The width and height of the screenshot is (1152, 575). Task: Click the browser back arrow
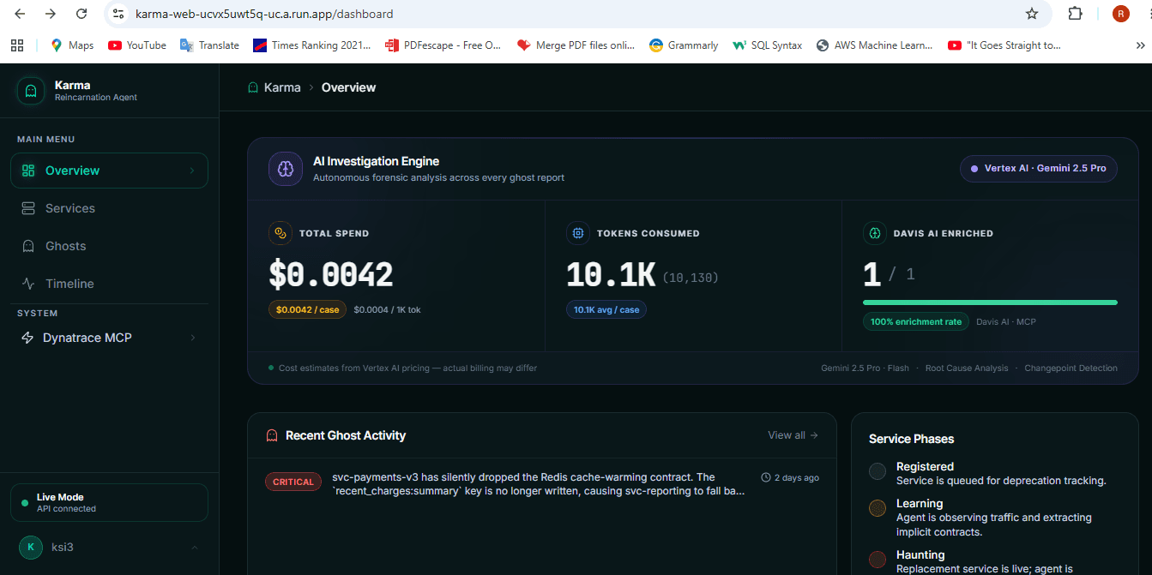[x=19, y=14]
